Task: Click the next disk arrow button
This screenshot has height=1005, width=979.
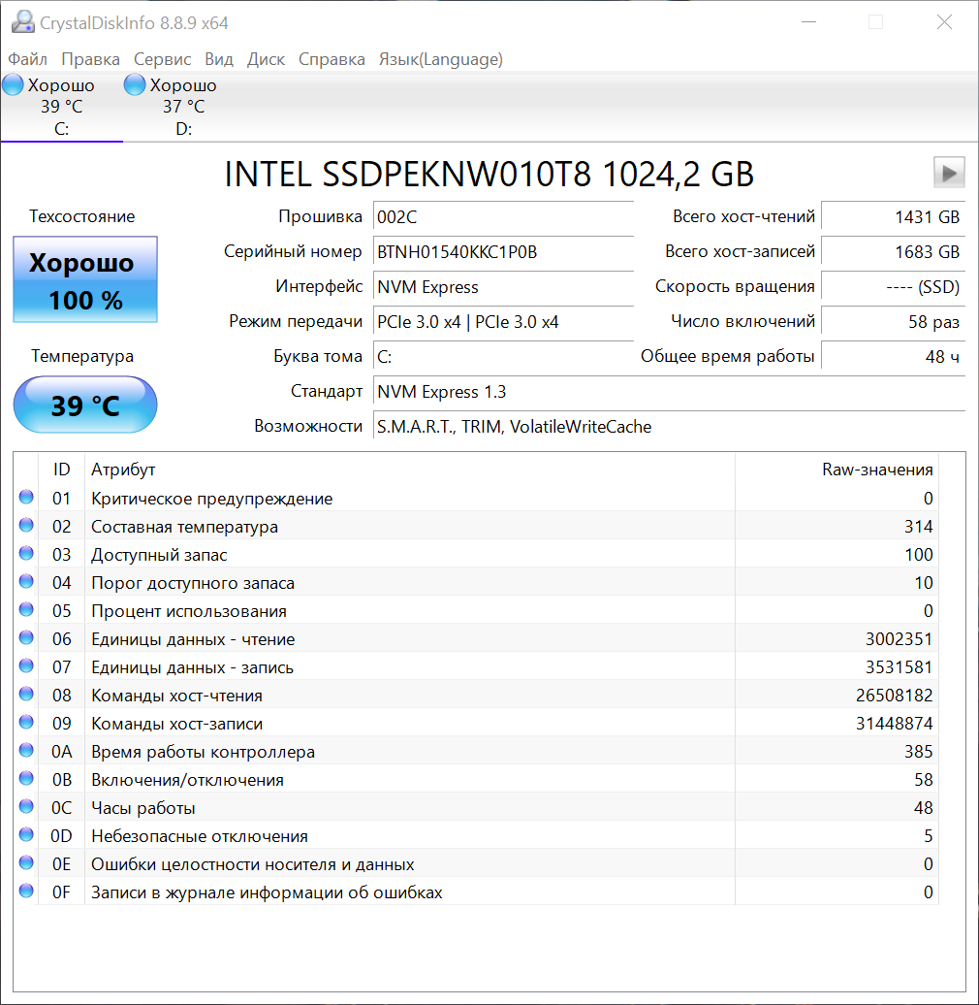Action: [x=949, y=173]
